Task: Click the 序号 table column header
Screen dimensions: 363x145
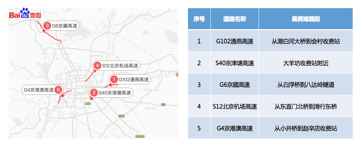Action: (199, 19)
